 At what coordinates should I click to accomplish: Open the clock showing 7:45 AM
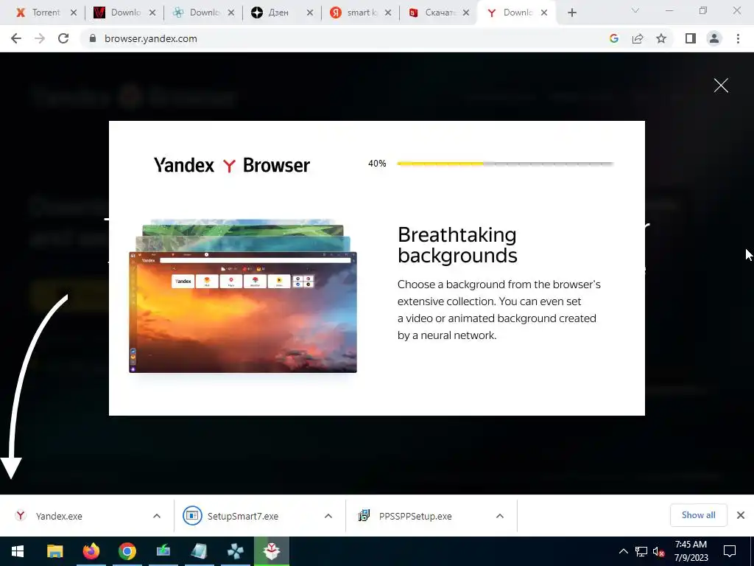pyautogui.click(x=691, y=551)
